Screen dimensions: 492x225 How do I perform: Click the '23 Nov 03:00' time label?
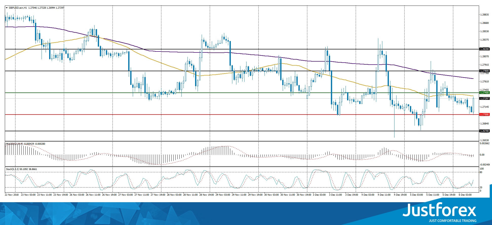pos(28,195)
